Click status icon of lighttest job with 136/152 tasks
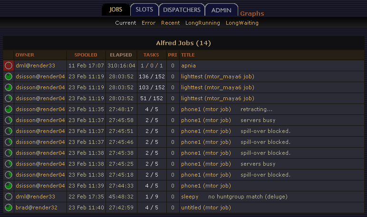 tap(9, 76)
